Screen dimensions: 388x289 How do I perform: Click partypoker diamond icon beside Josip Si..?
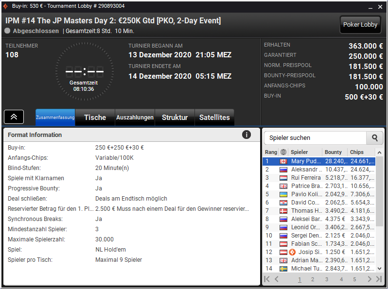click(292, 252)
